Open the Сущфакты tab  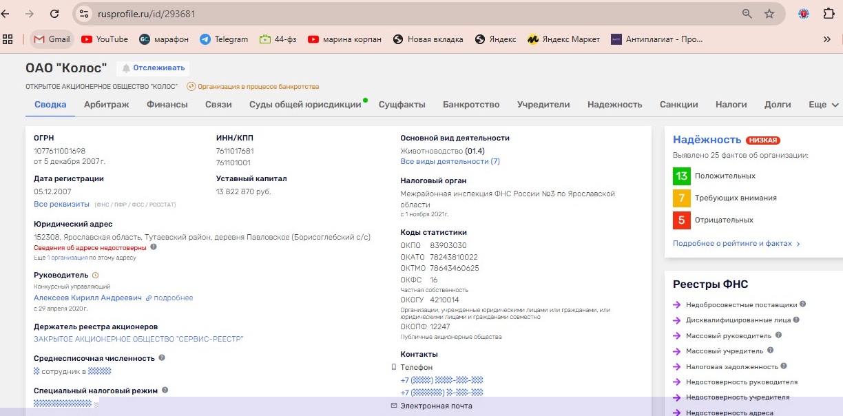point(402,105)
